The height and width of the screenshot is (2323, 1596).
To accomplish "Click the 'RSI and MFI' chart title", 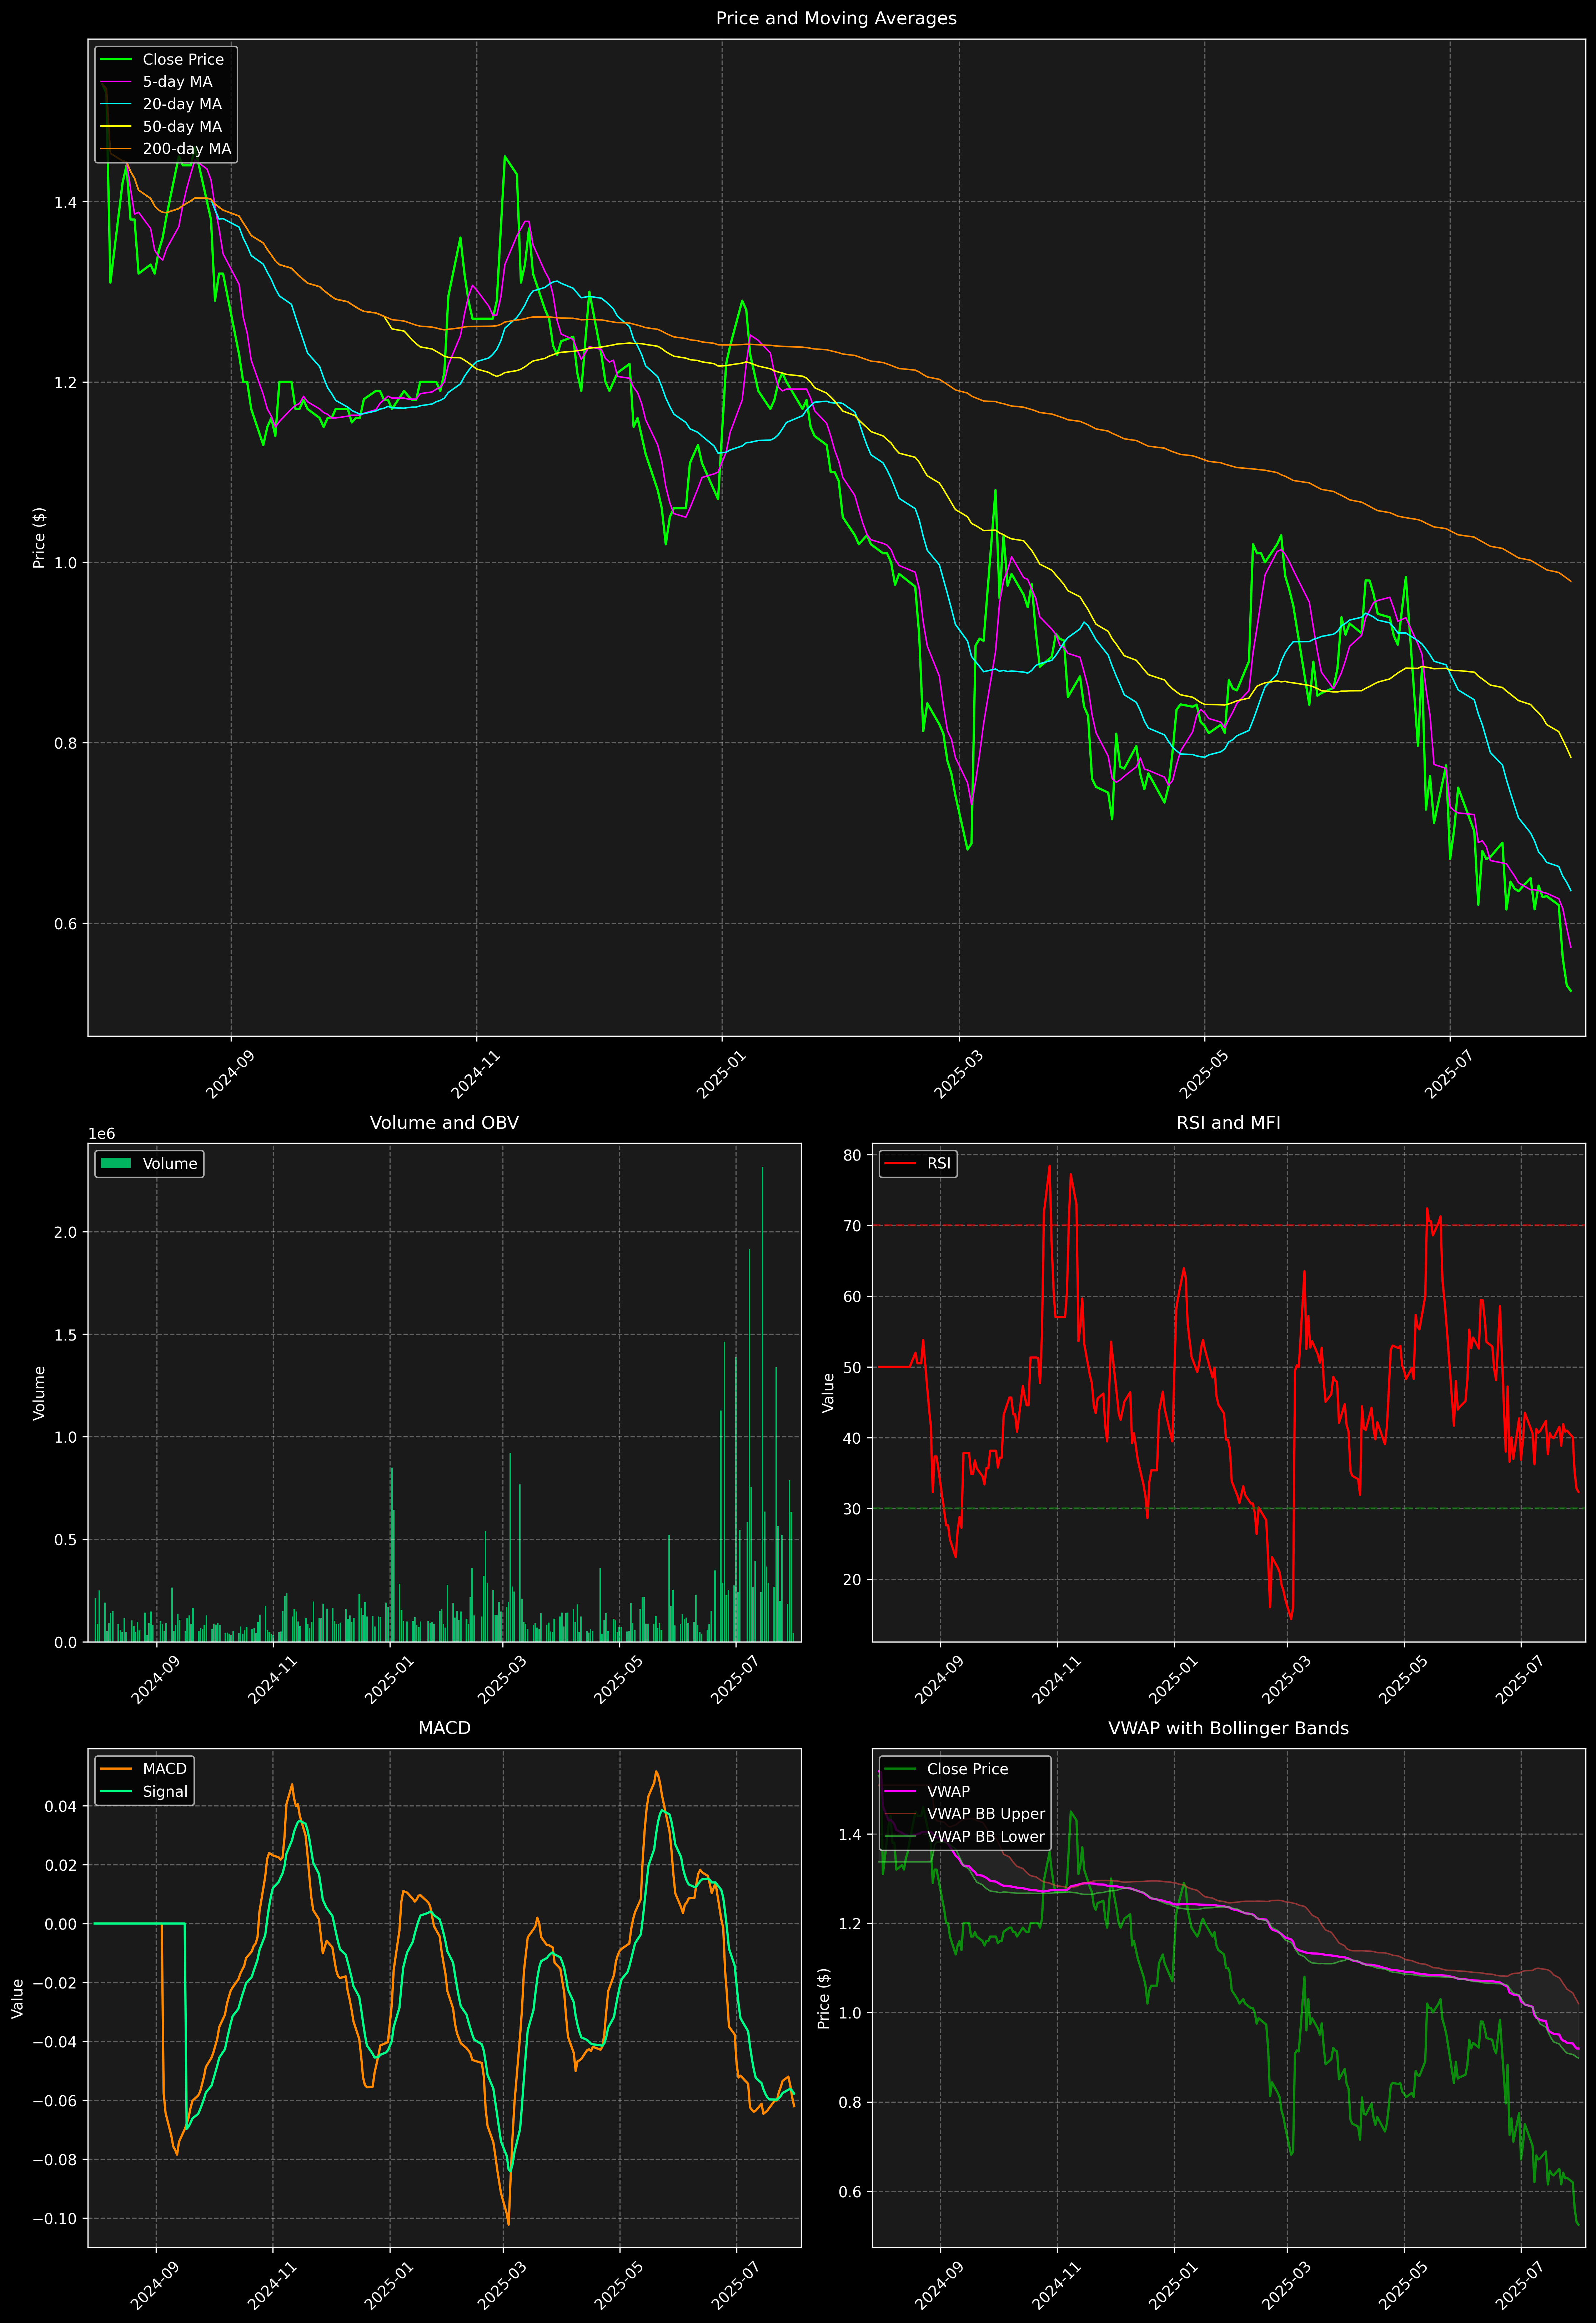I will click(x=1228, y=1122).
